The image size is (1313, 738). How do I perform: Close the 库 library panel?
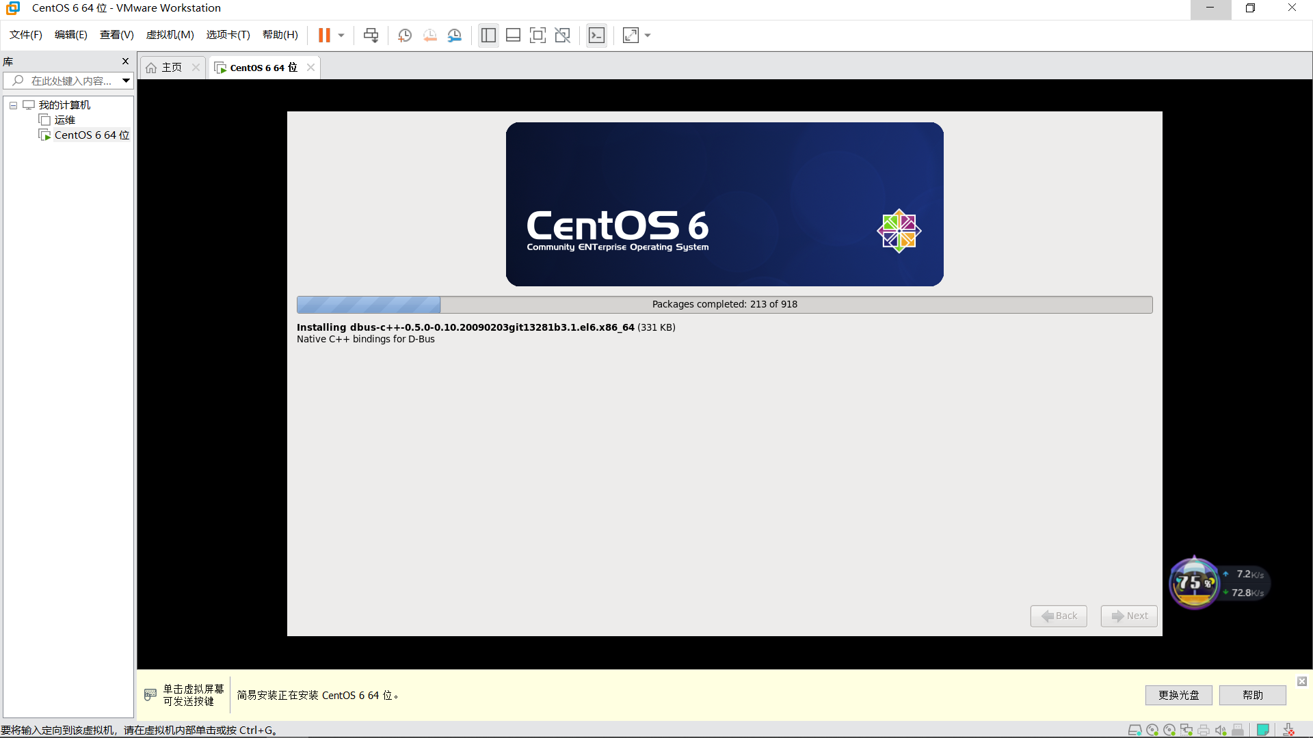point(125,61)
